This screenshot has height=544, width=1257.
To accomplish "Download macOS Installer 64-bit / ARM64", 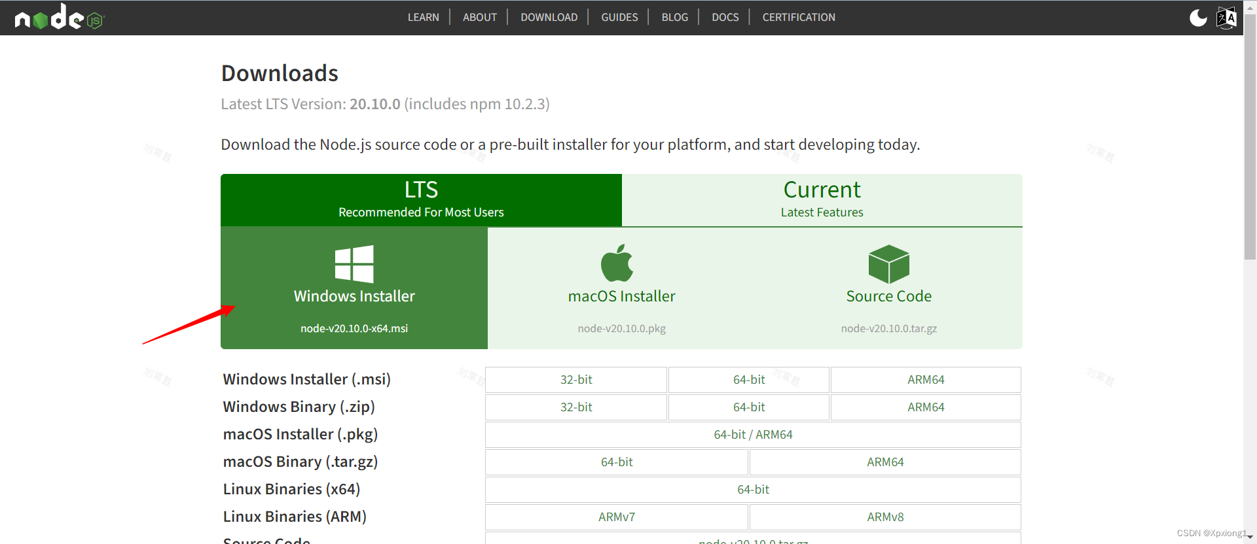I will click(x=753, y=435).
